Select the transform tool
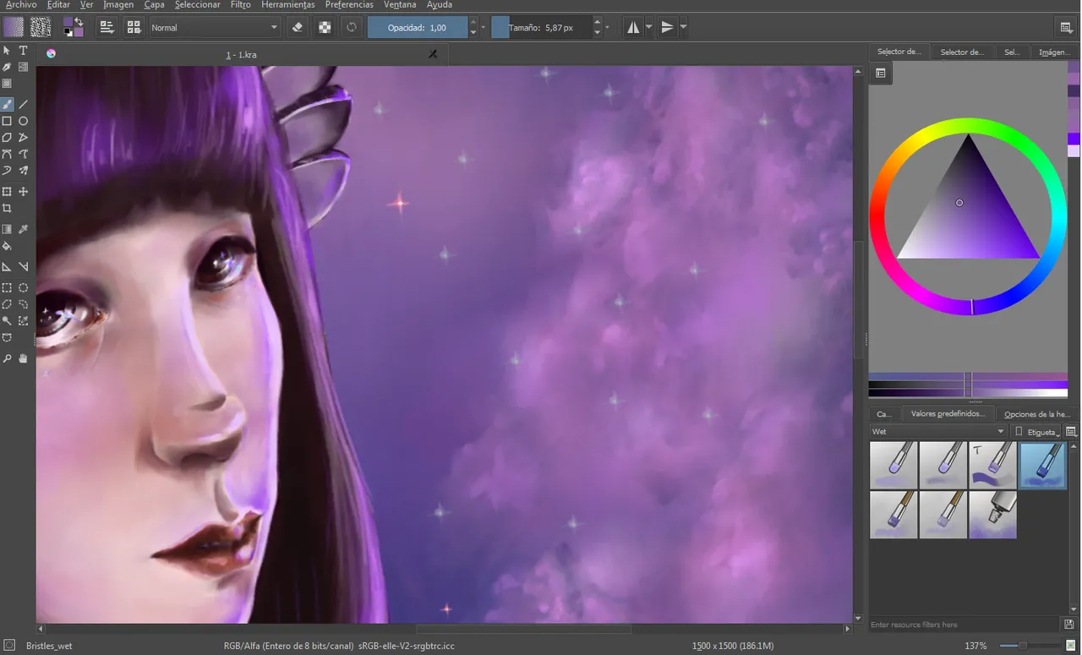 click(x=7, y=192)
